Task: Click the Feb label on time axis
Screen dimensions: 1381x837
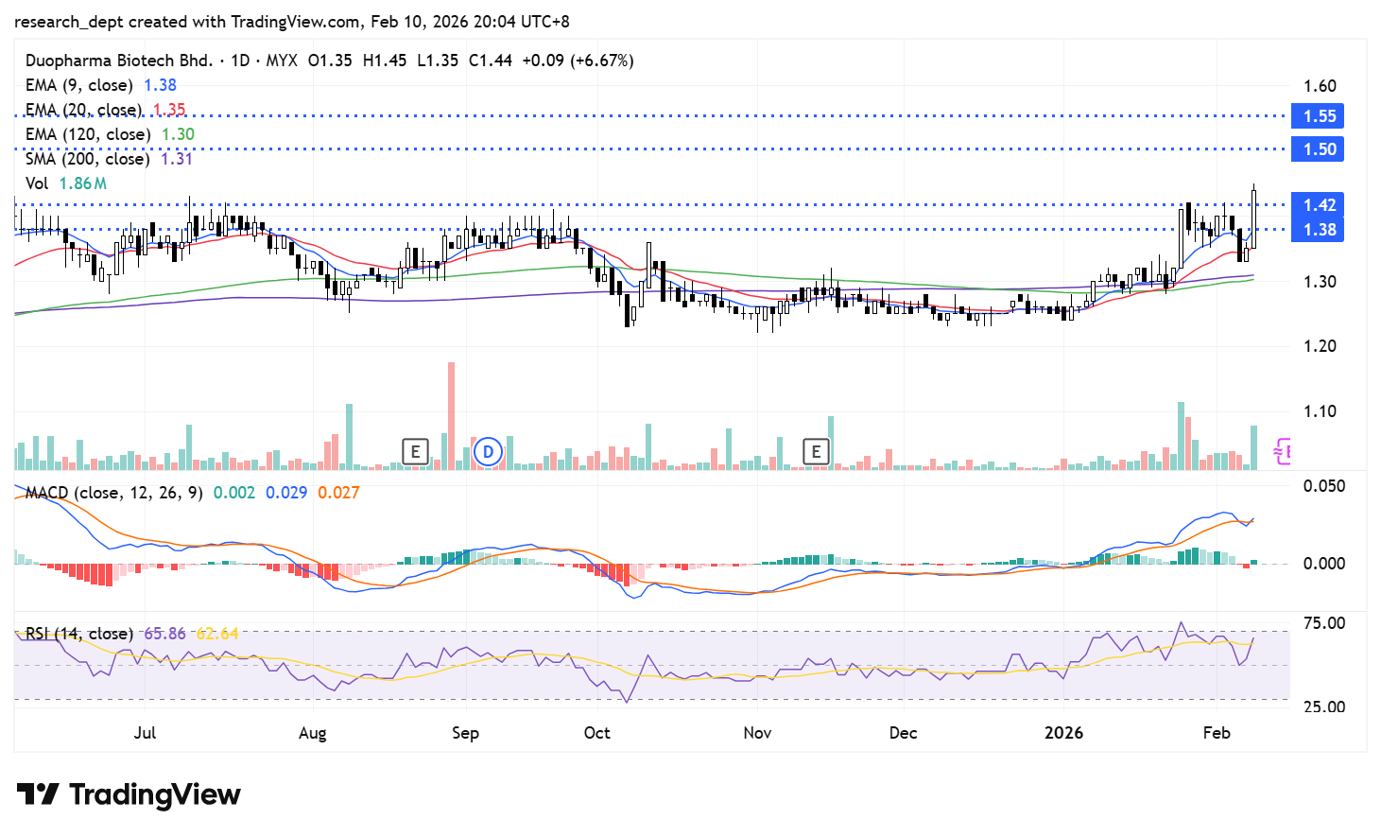Action: (1217, 733)
